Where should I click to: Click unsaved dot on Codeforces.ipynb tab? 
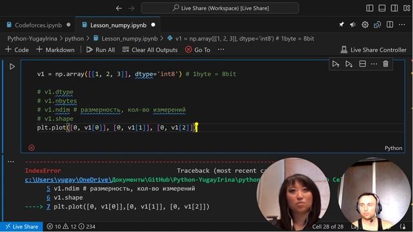[x=68, y=25]
